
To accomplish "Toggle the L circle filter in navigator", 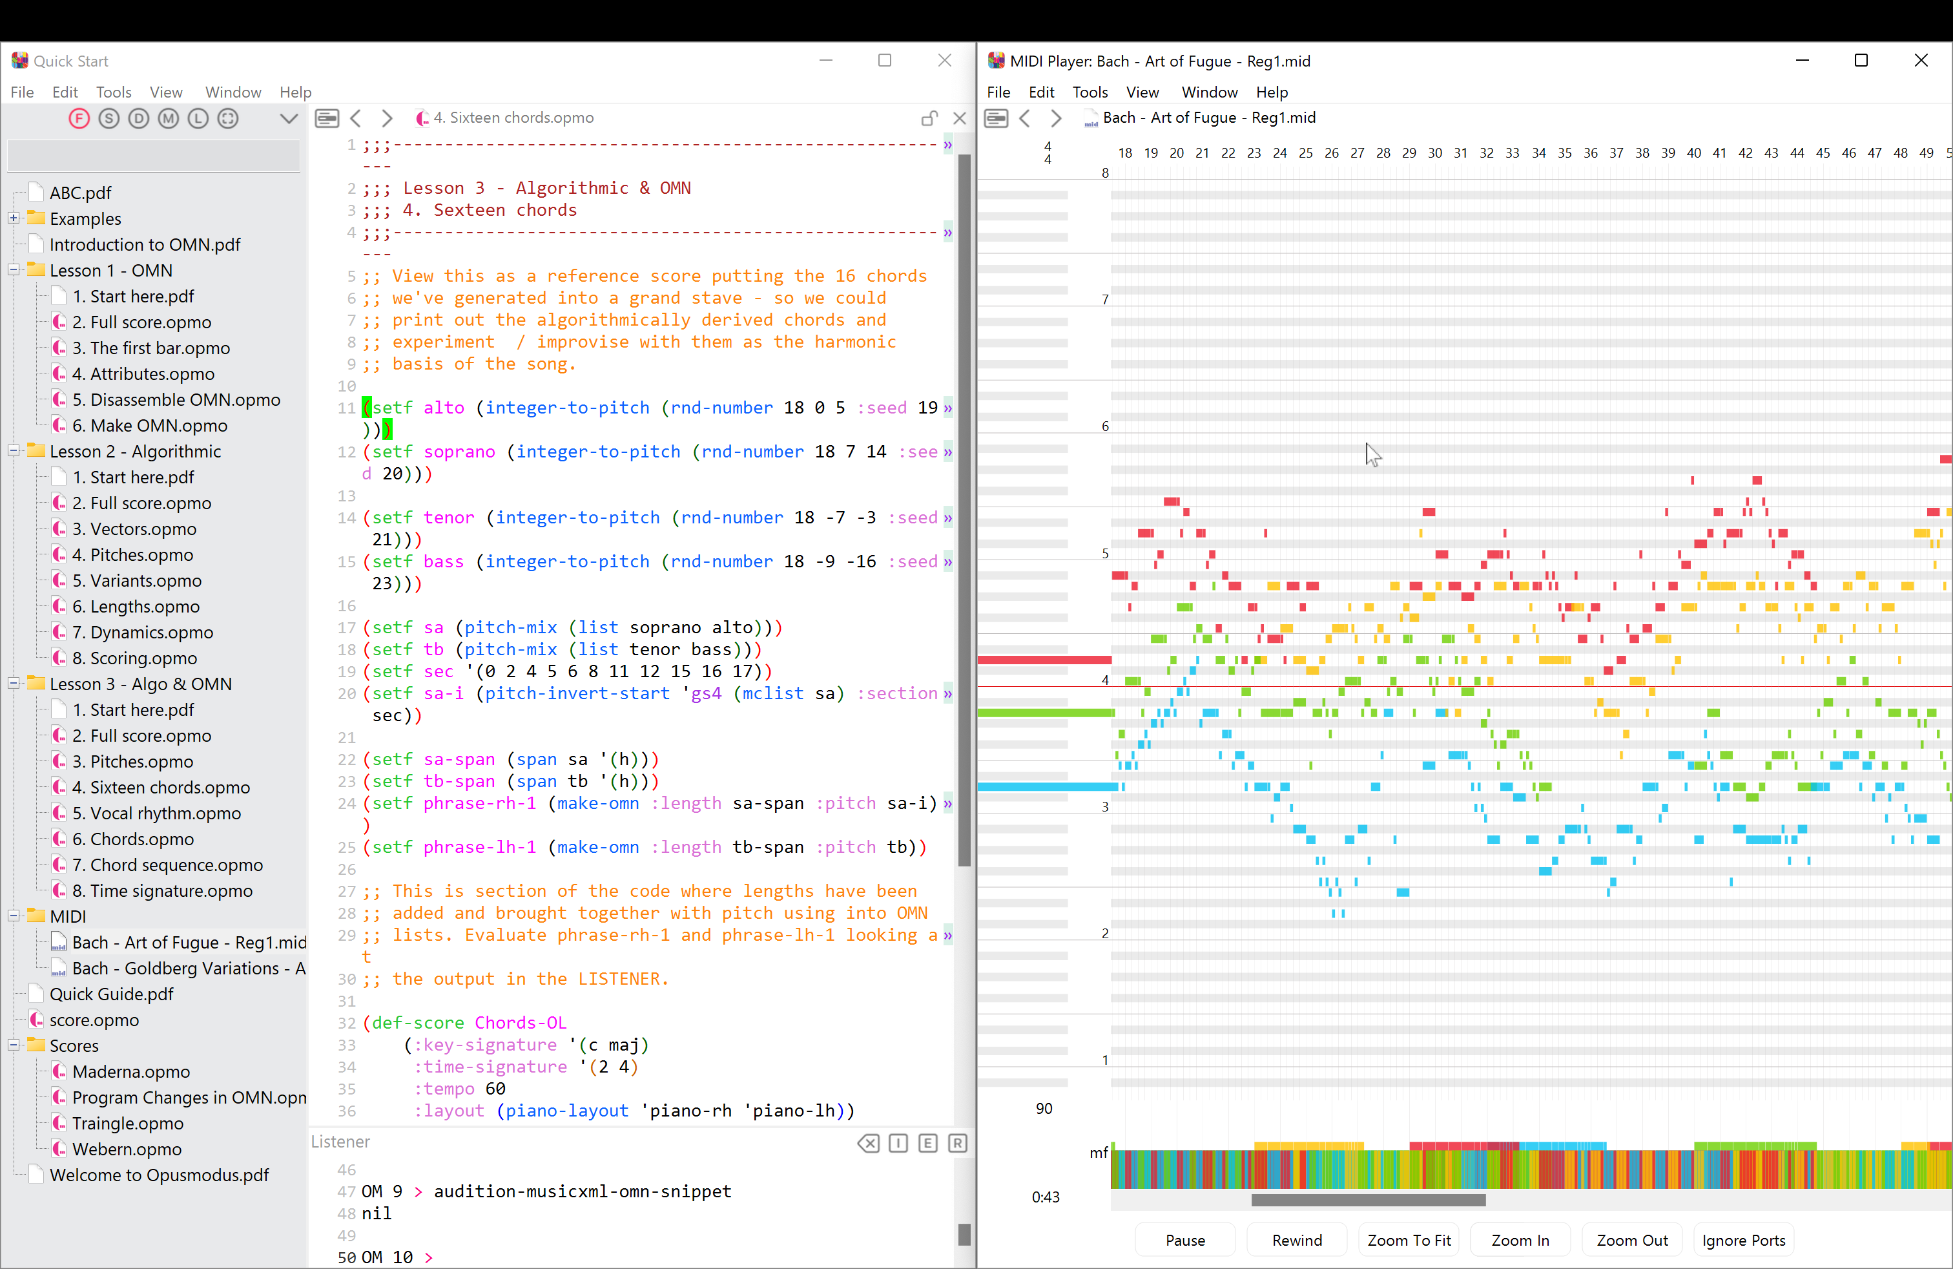I will click(x=198, y=118).
